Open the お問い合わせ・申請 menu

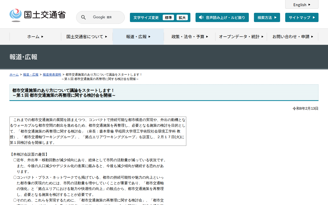[x=293, y=37]
